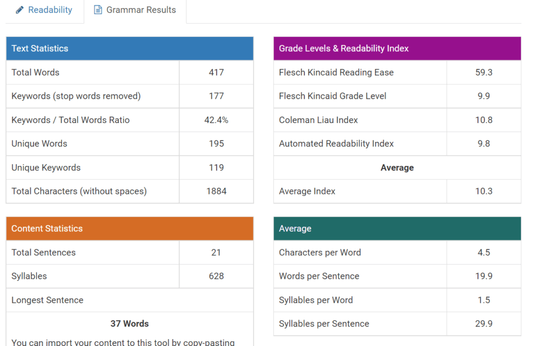The width and height of the screenshot is (542, 346).
Task: Switch to the Readability tab
Action: [x=50, y=10]
